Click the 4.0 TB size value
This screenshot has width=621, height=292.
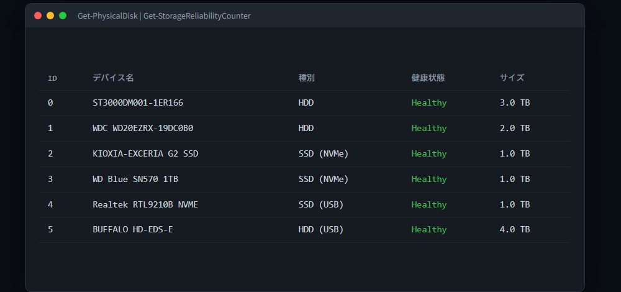pos(515,229)
